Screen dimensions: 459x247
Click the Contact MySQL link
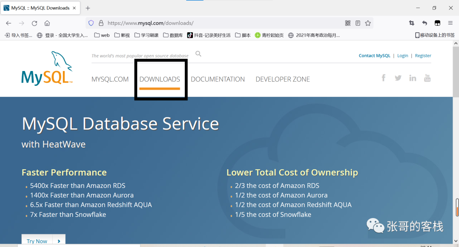coord(374,56)
